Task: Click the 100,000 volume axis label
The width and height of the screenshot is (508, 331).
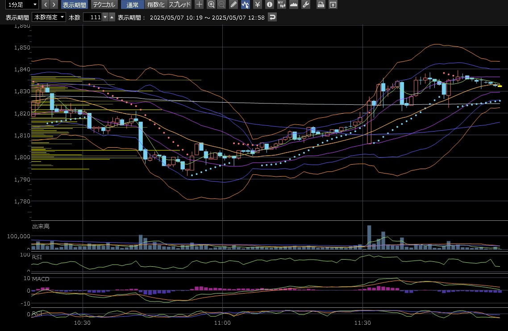Action: click(x=19, y=236)
